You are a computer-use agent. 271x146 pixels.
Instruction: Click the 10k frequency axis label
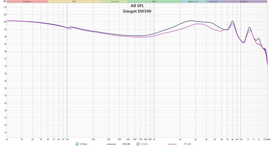pos(241,139)
